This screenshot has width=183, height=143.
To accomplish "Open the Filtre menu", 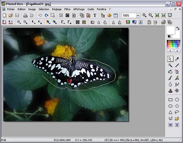I will tap(67, 9).
